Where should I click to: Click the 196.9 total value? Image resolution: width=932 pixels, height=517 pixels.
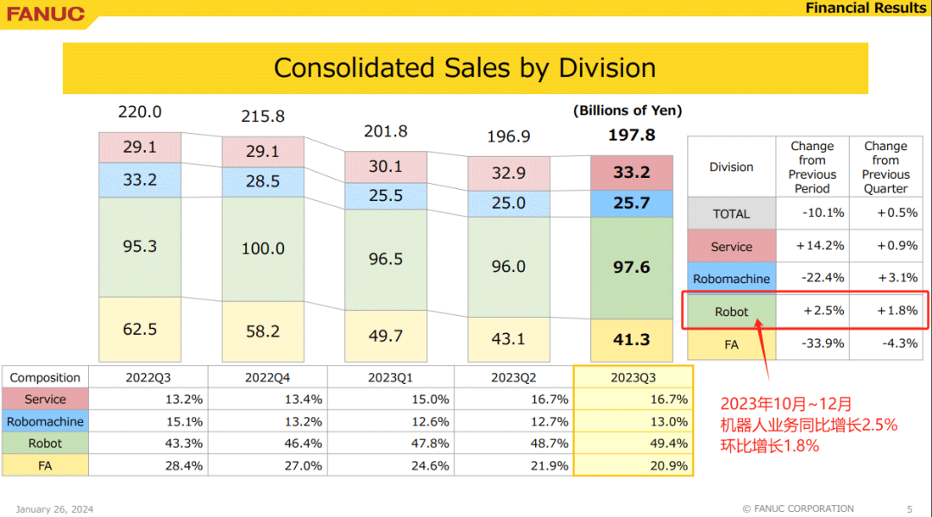click(x=509, y=136)
